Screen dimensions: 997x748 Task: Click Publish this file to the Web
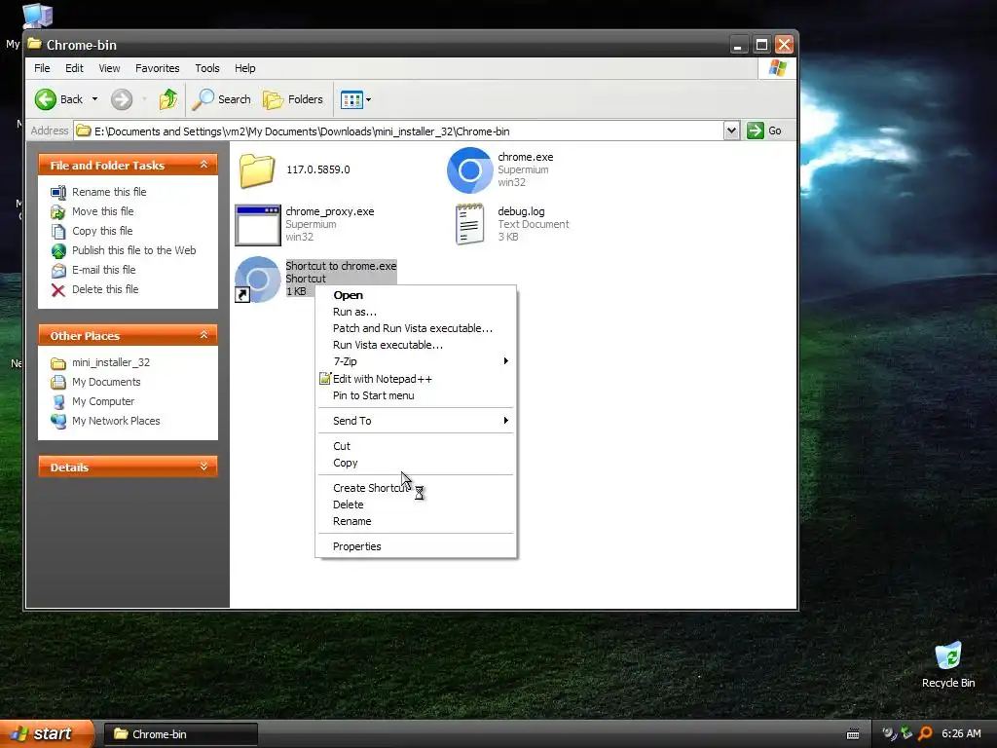pos(133,250)
